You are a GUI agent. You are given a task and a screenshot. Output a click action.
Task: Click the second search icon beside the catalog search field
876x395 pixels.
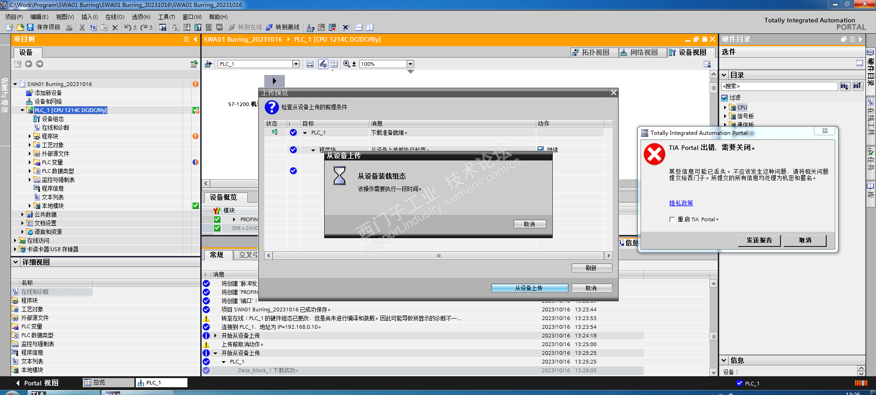pyautogui.click(x=857, y=86)
